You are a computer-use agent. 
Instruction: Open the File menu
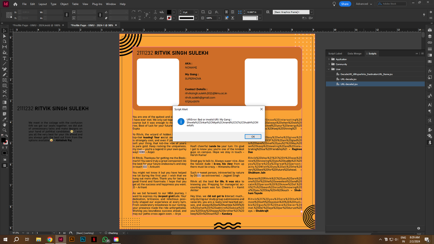coord(24,4)
